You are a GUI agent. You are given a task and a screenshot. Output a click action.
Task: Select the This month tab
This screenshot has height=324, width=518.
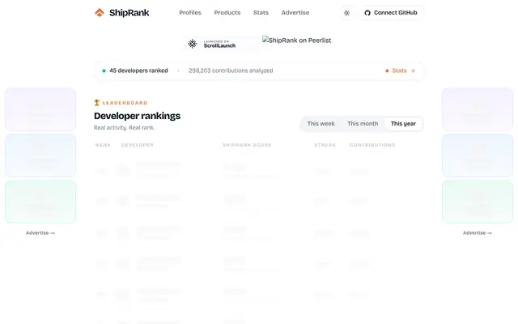(363, 124)
